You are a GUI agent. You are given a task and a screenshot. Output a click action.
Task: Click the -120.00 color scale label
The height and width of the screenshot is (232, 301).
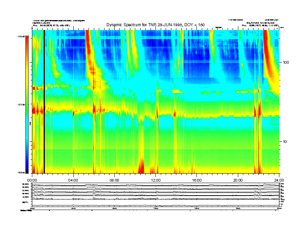click(21, 36)
